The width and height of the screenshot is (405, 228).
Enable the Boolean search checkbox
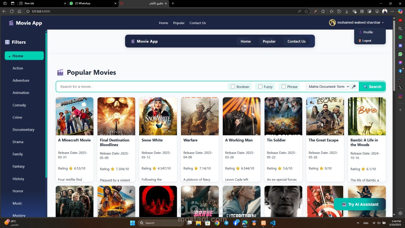(x=233, y=86)
